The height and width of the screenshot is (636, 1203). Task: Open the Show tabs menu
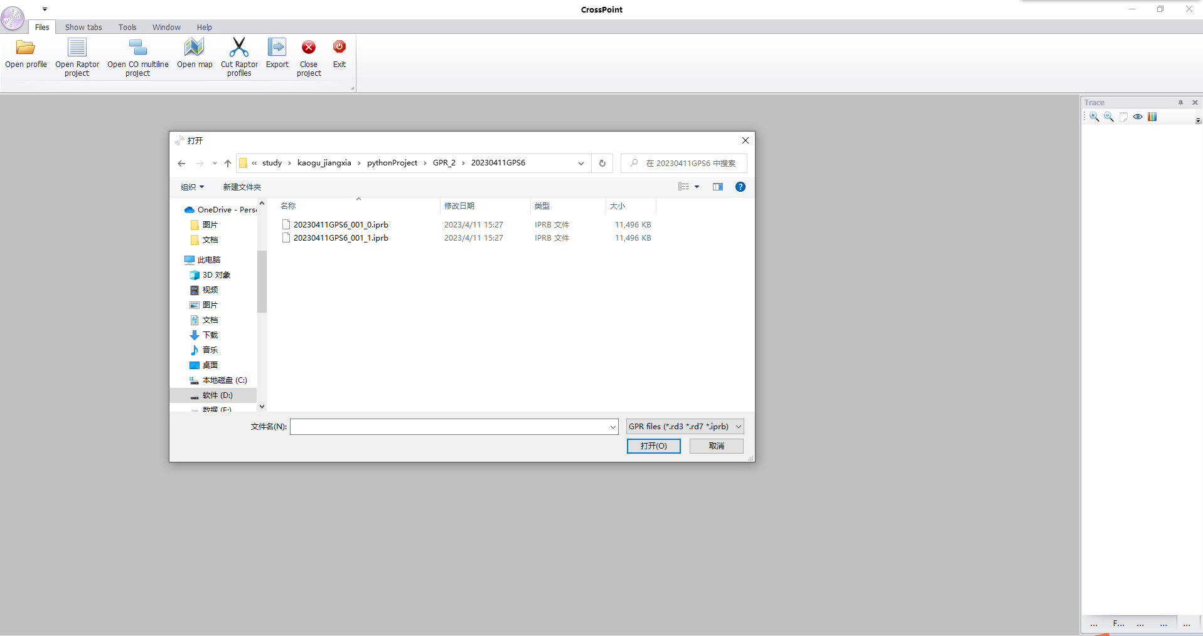[83, 27]
